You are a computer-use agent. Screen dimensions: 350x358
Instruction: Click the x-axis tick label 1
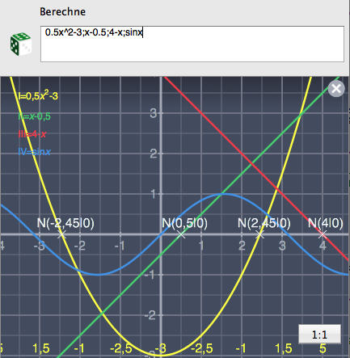coord(201,246)
